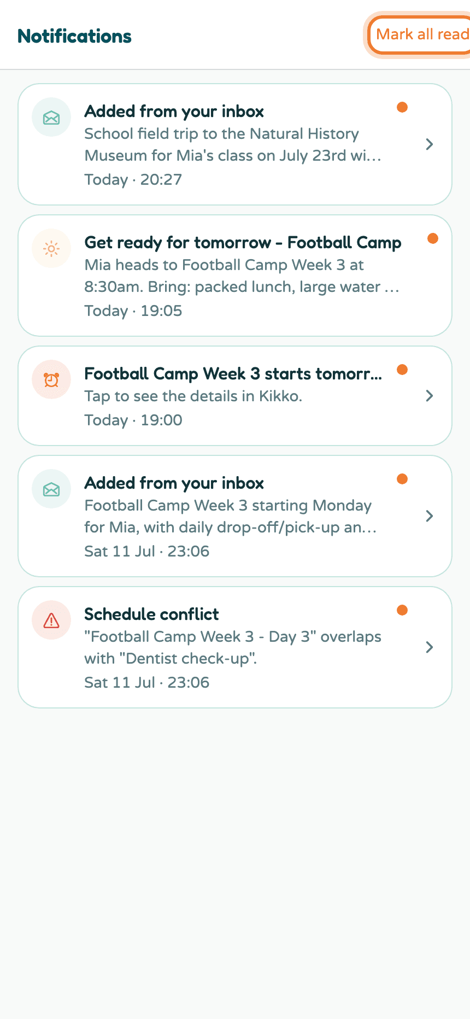Click envelope icon on Football Camp inbox notification

(51, 489)
